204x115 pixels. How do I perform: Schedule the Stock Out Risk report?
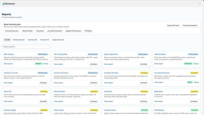[x=94, y=101]
